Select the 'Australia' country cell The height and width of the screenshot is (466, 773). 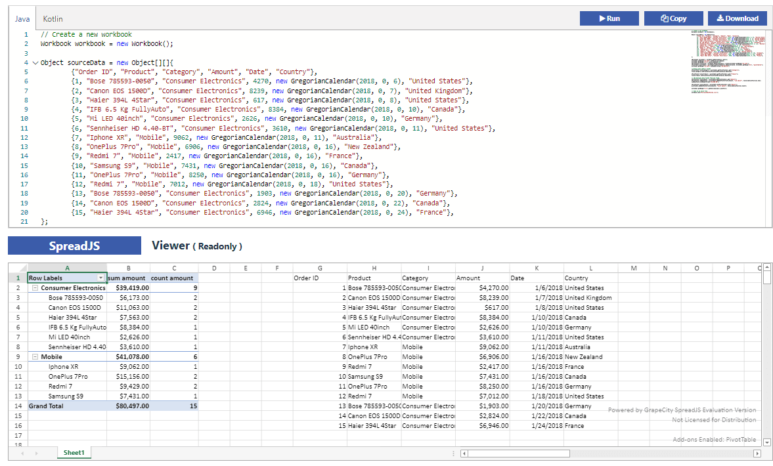[x=591, y=347]
